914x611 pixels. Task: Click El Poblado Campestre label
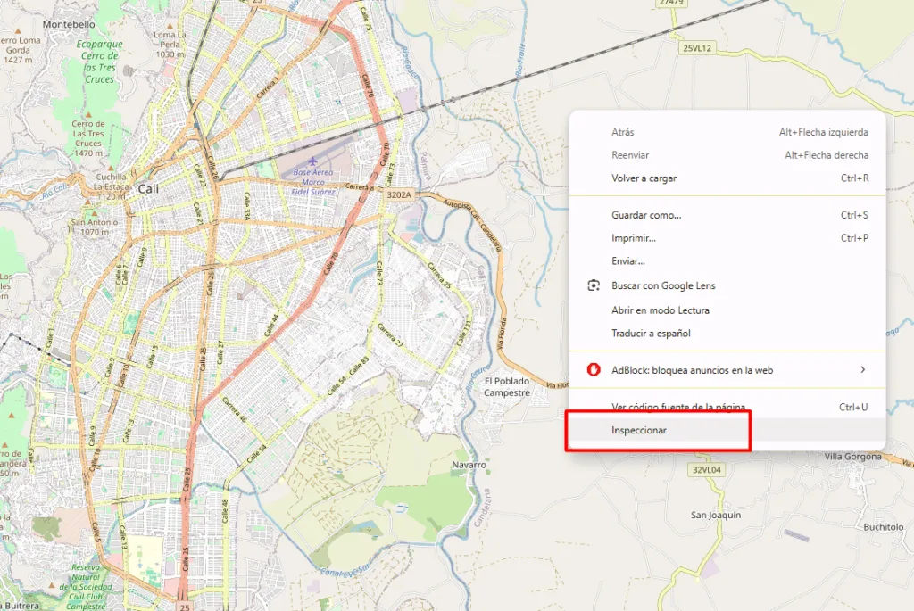(507, 387)
